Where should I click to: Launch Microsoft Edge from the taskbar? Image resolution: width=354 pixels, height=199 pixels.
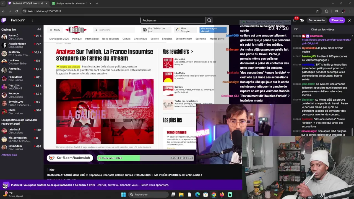point(197,195)
